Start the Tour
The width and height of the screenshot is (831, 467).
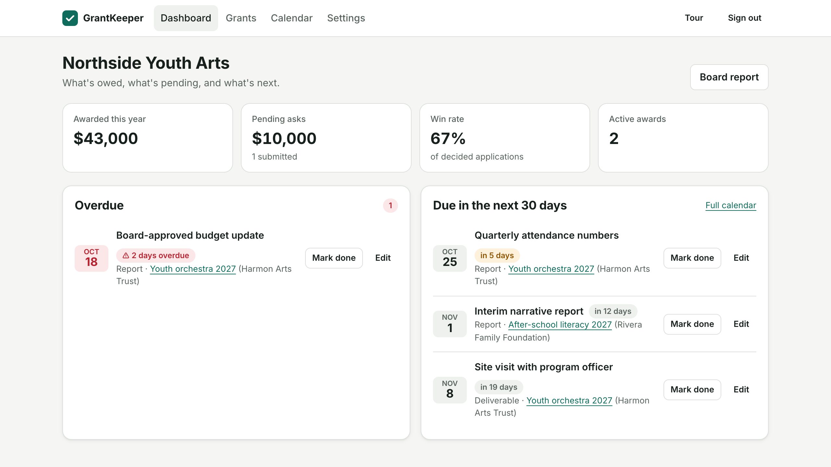click(x=694, y=18)
